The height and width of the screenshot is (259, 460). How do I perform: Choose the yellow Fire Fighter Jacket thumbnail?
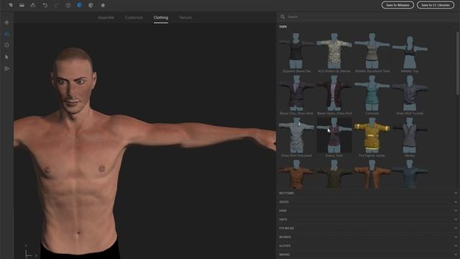(372, 135)
